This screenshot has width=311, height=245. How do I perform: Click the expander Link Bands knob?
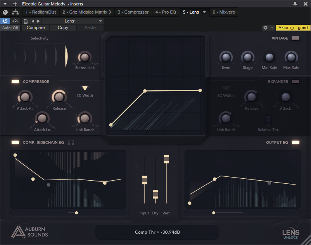click(226, 119)
